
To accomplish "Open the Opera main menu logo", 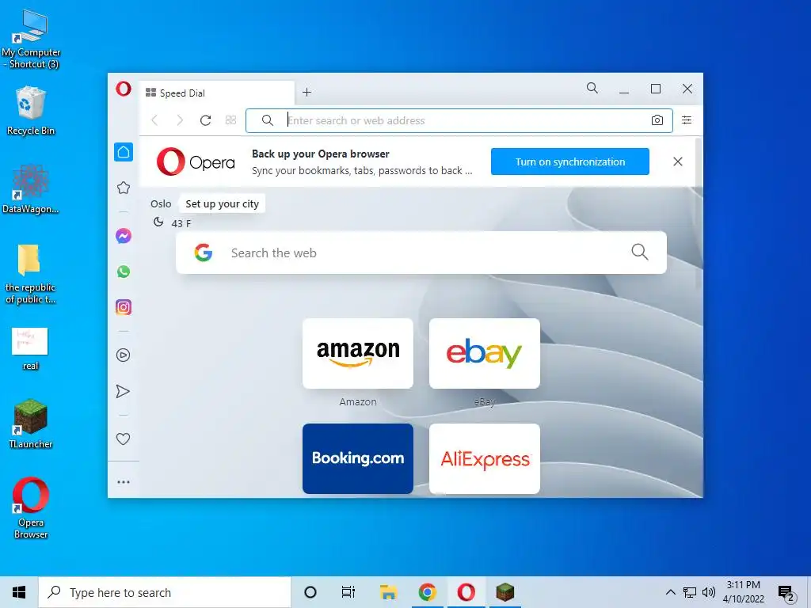I will pyautogui.click(x=123, y=89).
